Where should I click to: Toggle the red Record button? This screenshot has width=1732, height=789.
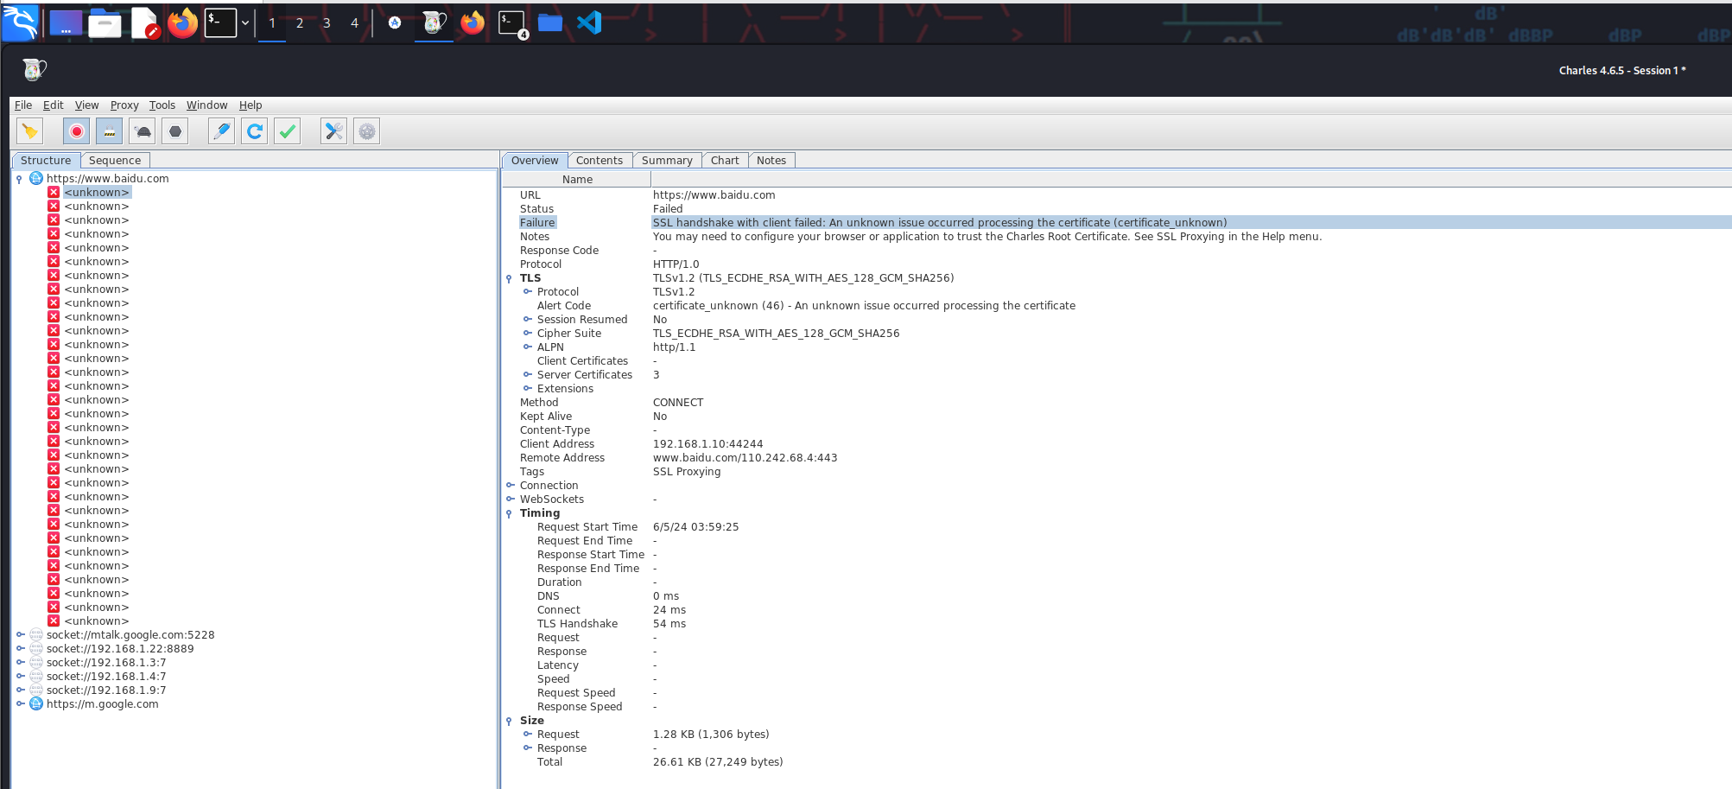coord(76,131)
